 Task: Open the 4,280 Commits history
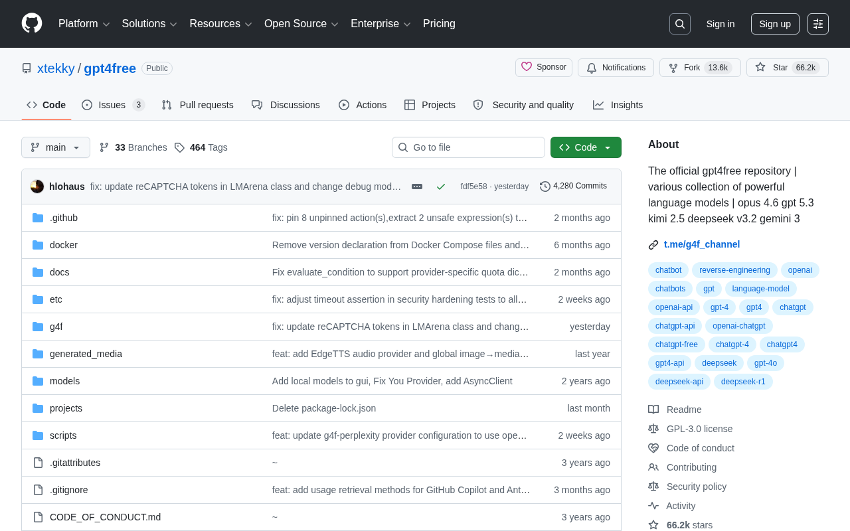click(x=574, y=187)
